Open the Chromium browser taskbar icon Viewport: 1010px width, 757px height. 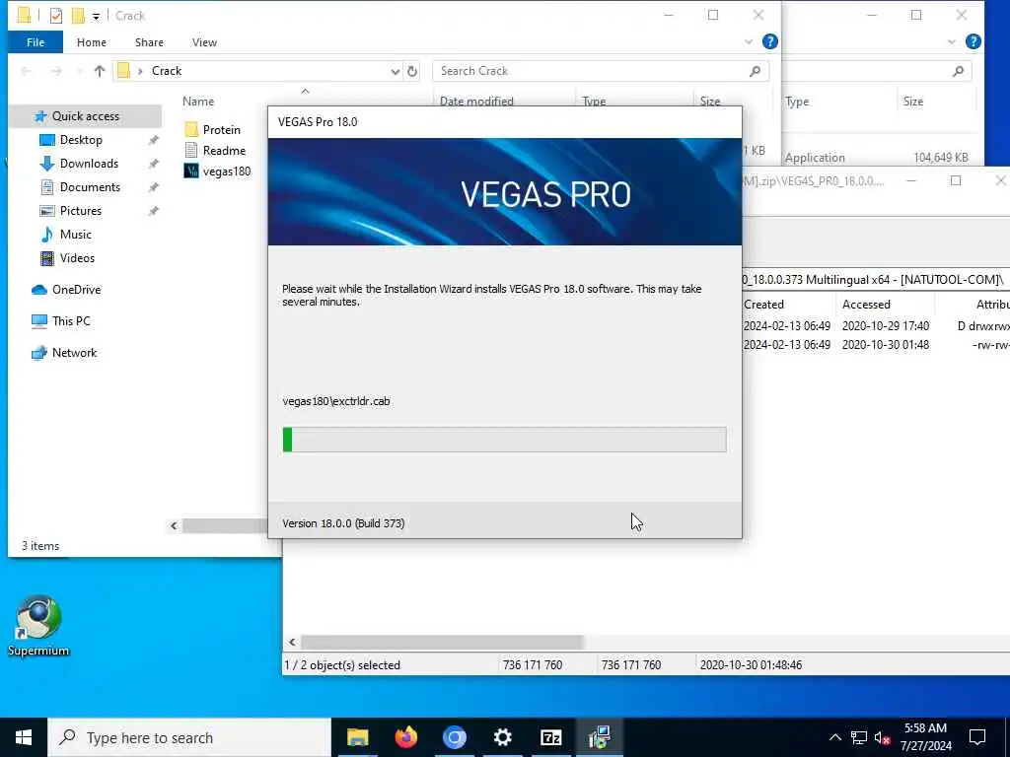click(x=454, y=737)
